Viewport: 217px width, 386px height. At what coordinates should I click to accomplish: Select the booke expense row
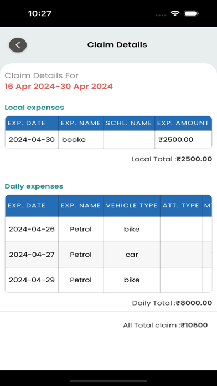[108, 140]
